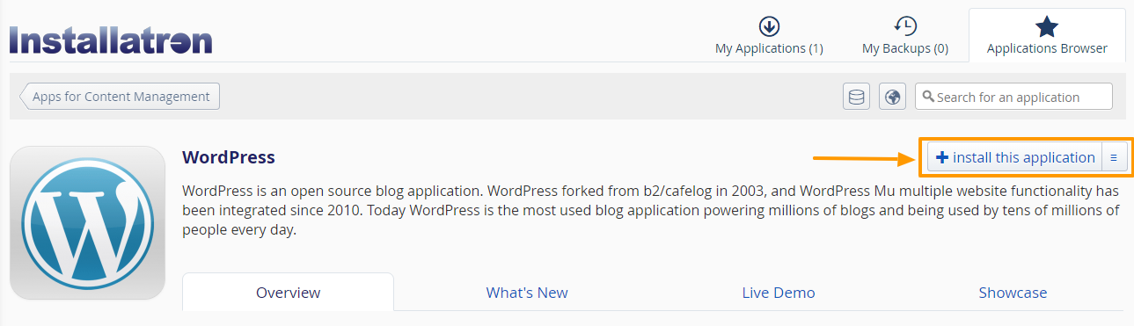Image resolution: width=1134 pixels, height=326 pixels.
Task: Click the database icon beside the search box
Action: coord(856,97)
